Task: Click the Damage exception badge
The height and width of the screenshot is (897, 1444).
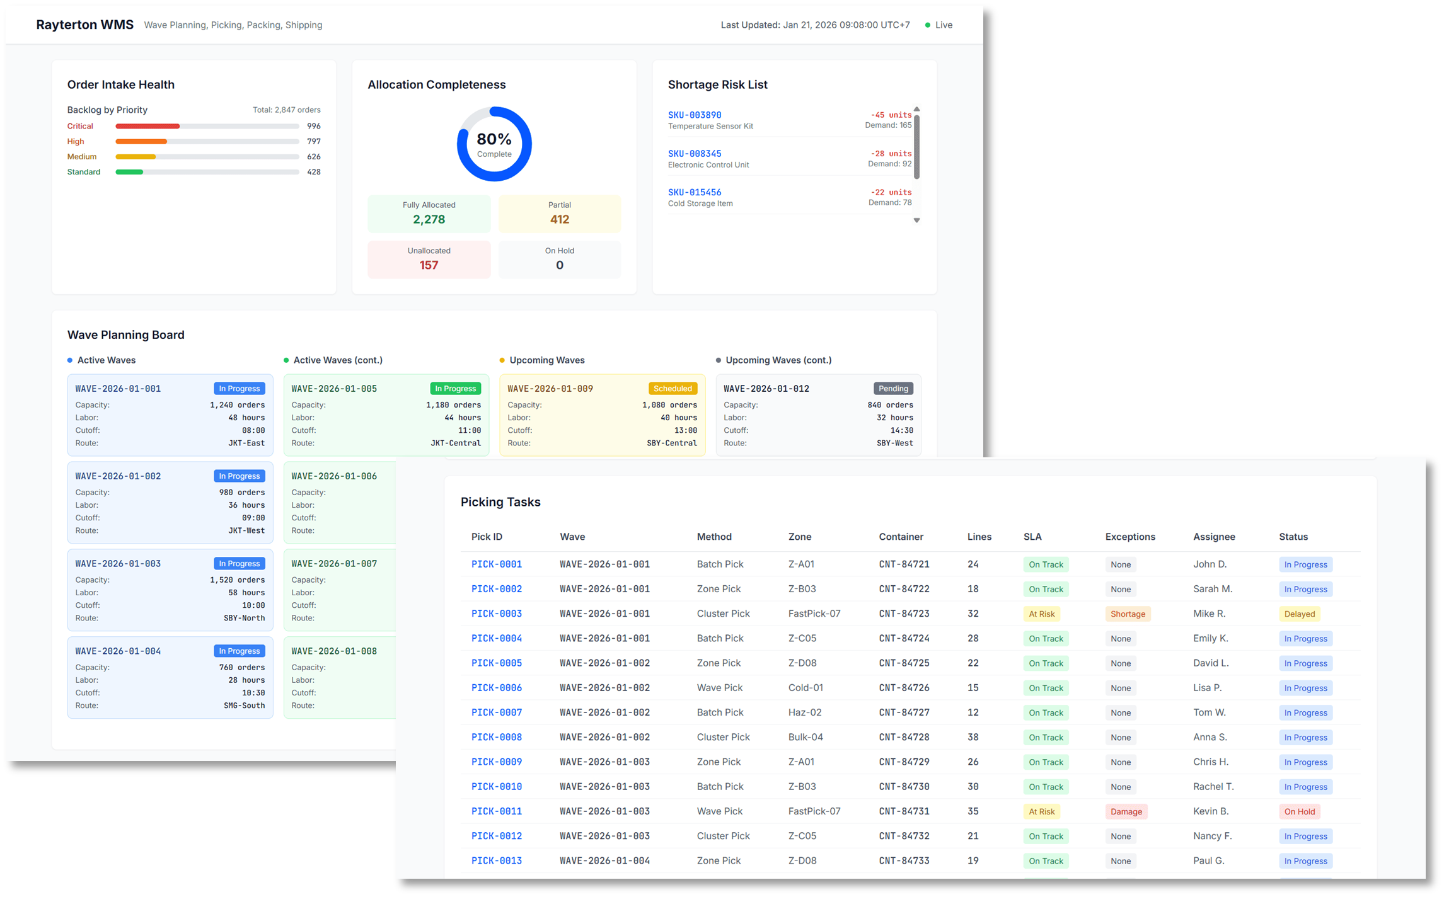Action: tap(1126, 812)
